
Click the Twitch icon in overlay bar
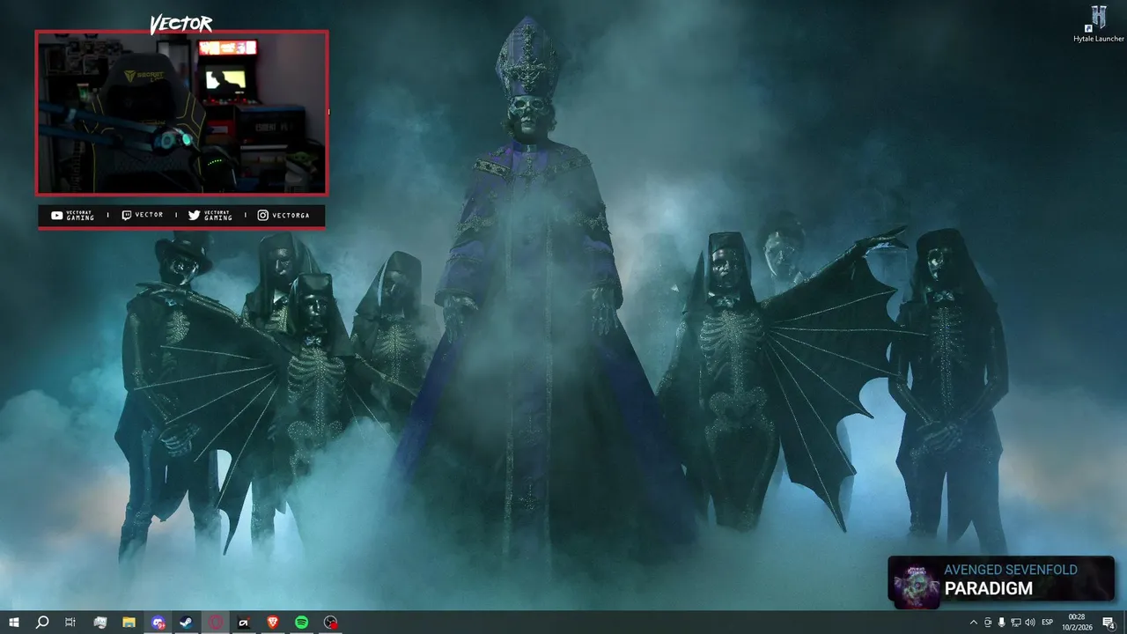[x=127, y=215]
